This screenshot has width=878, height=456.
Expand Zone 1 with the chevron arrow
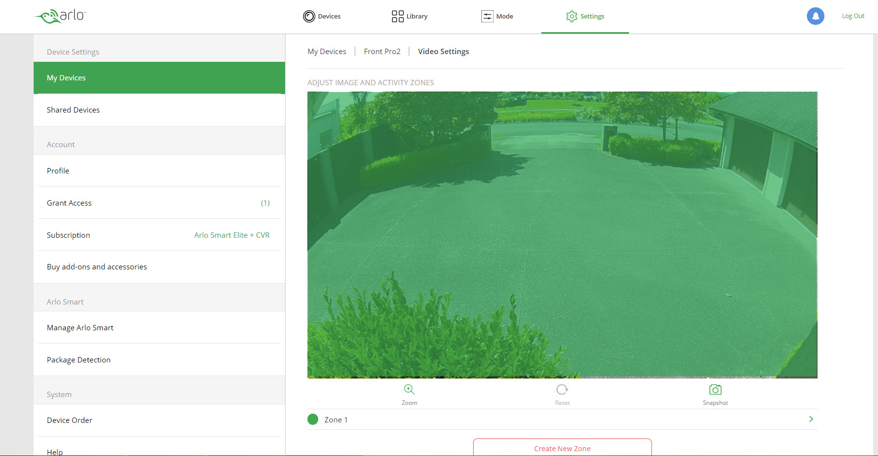point(811,419)
